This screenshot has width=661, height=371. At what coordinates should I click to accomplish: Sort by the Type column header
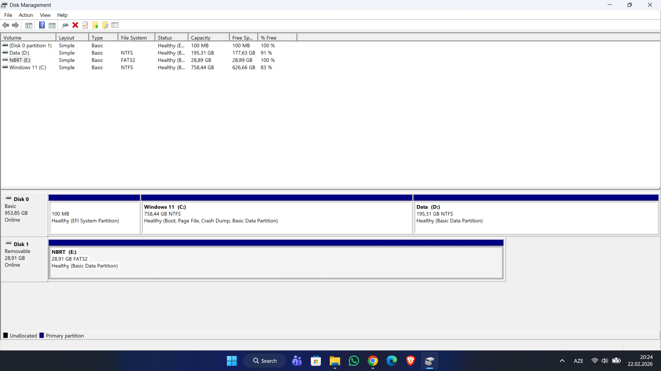click(x=103, y=38)
